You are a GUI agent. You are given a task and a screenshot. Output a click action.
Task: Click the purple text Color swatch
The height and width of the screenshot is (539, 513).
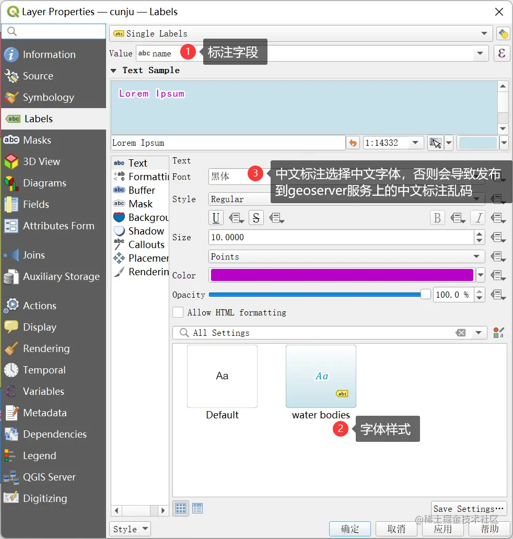coord(342,275)
